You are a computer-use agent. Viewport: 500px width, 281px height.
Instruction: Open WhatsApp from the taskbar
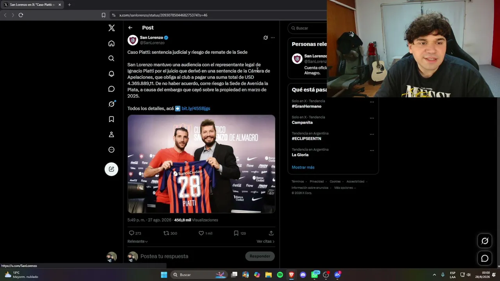pos(314,275)
